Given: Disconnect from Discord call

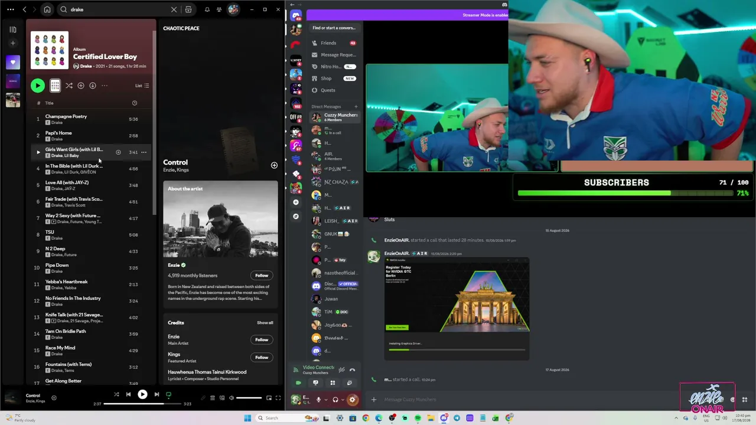Looking at the screenshot, I should (x=352, y=370).
